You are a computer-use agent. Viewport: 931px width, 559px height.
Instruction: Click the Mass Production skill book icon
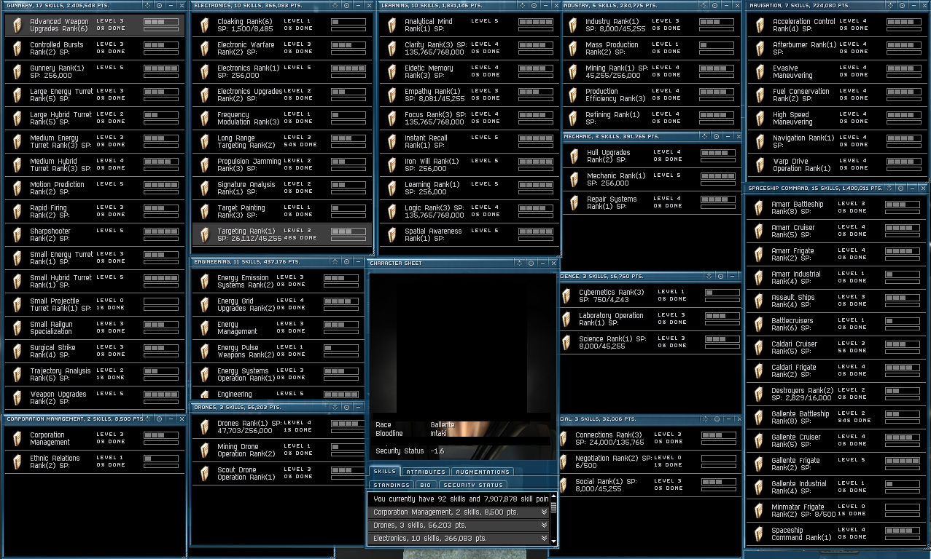(574, 49)
